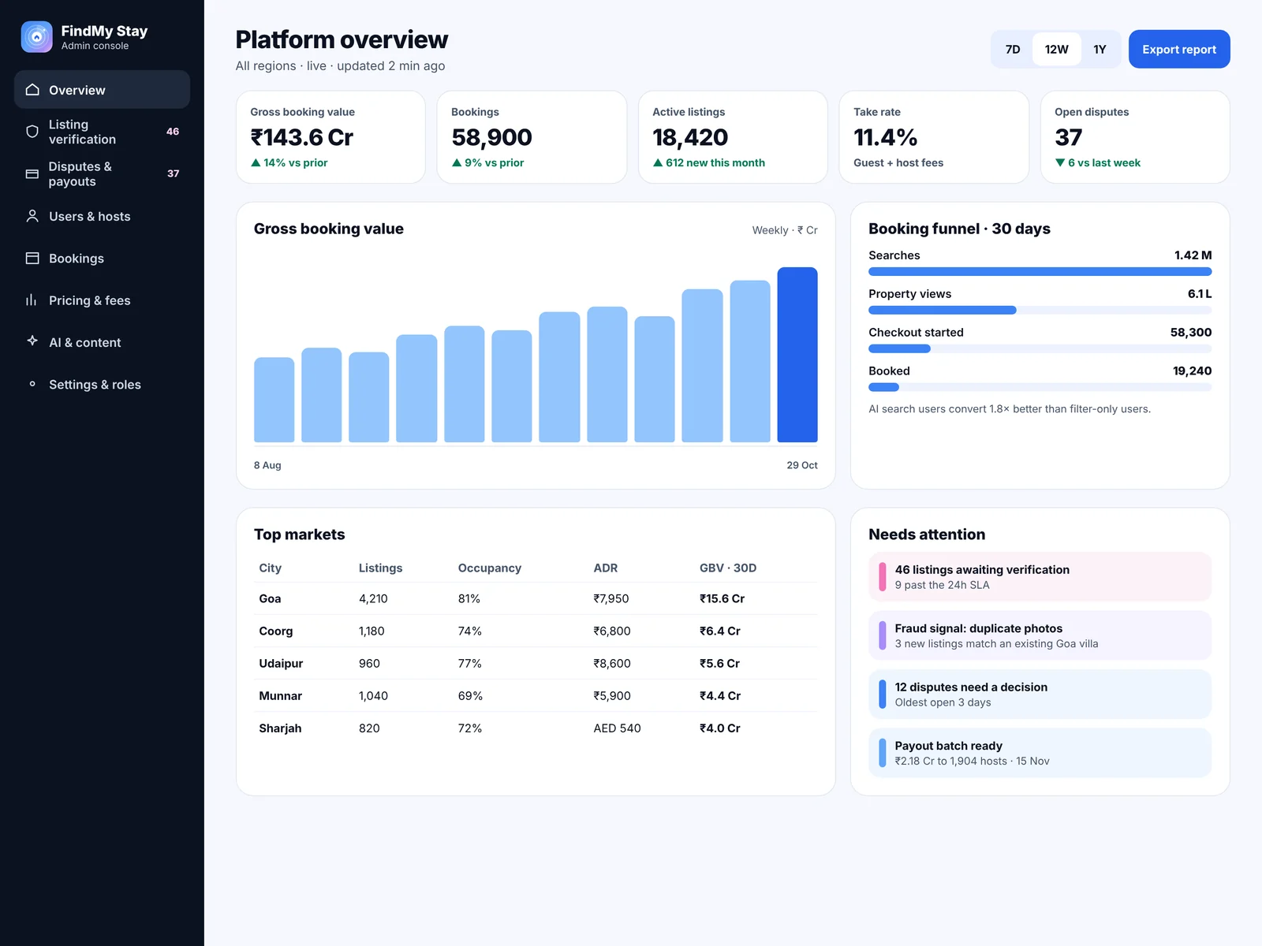Click the Listing verification shield icon
Image resolution: width=1262 pixels, height=946 pixels.
32,132
